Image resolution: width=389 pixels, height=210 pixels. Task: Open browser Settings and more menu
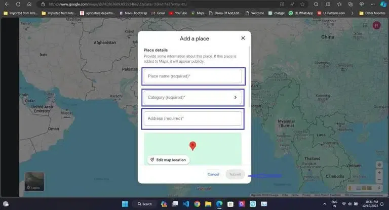(373, 4)
